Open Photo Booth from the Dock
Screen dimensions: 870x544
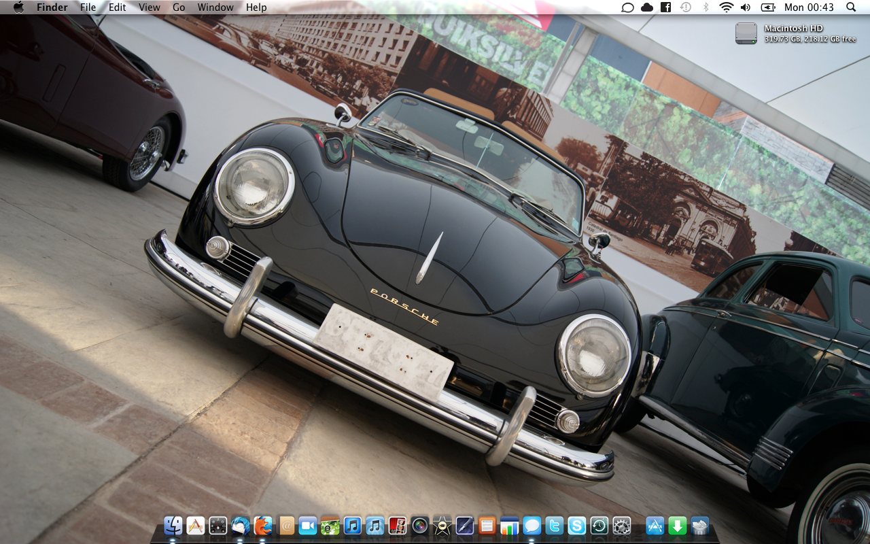click(x=398, y=526)
